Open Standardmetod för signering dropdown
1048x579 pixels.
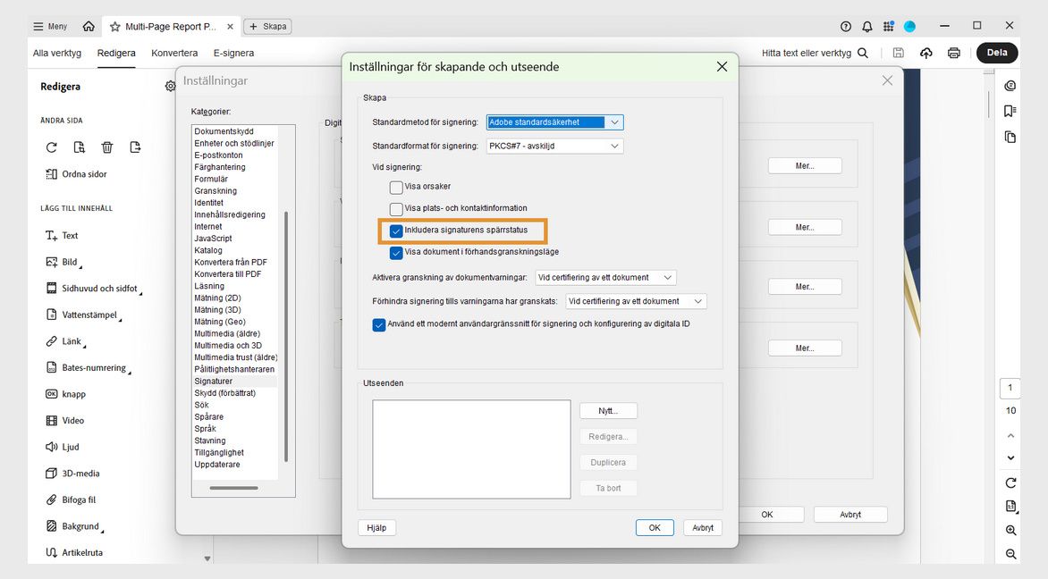(x=554, y=122)
